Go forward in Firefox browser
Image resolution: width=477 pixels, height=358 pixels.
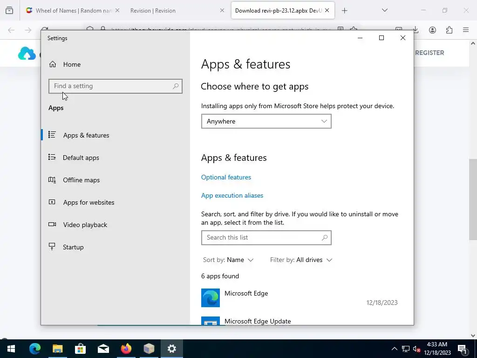pos(28,30)
